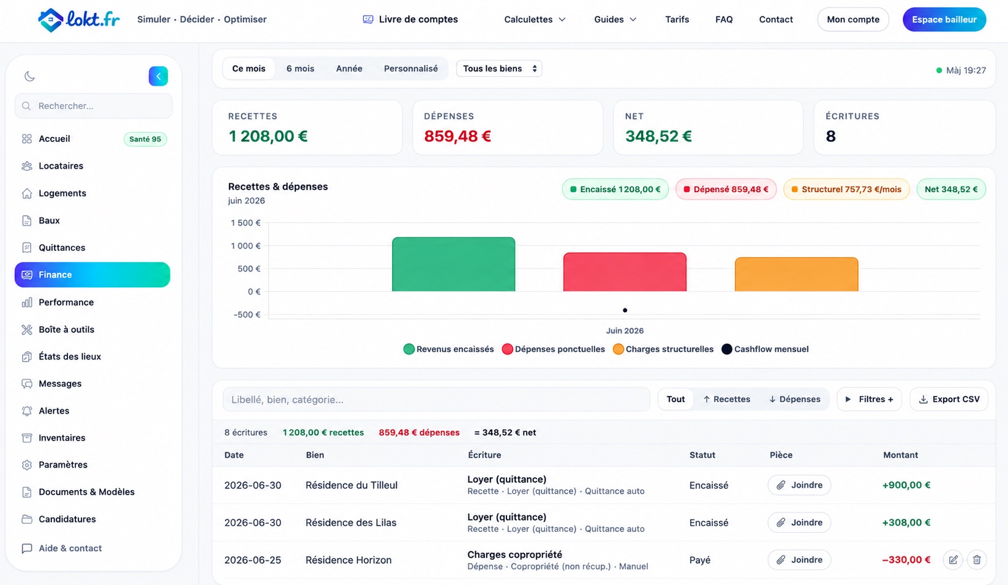Image resolution: width=1008 pixels, height=585 pixels.
Task: Expand the Filtres + panel
Action: click(x=869, y=400)
